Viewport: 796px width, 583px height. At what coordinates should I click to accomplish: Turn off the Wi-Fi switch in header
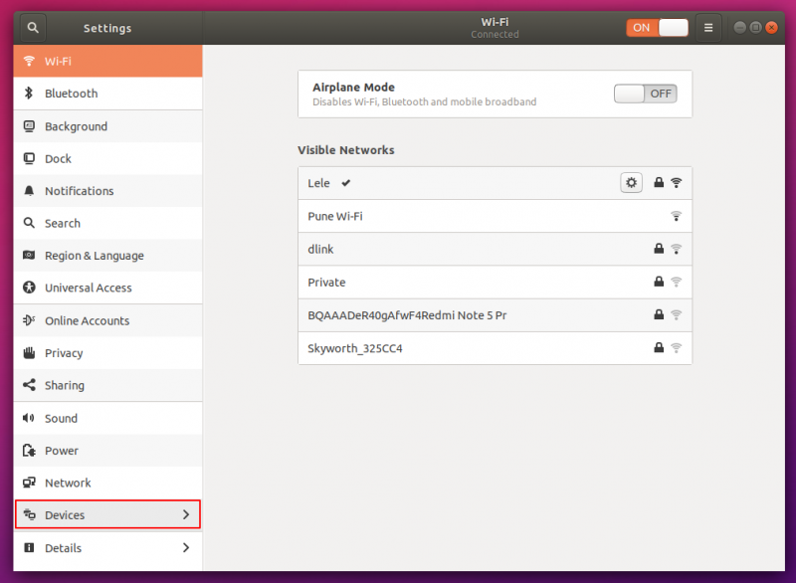click(x=657, y=28)
